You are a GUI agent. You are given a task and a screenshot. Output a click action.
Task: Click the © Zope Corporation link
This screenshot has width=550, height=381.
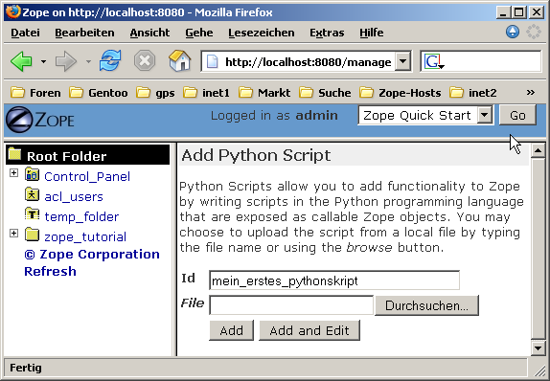pyautogui.click(x=92, y=254)
